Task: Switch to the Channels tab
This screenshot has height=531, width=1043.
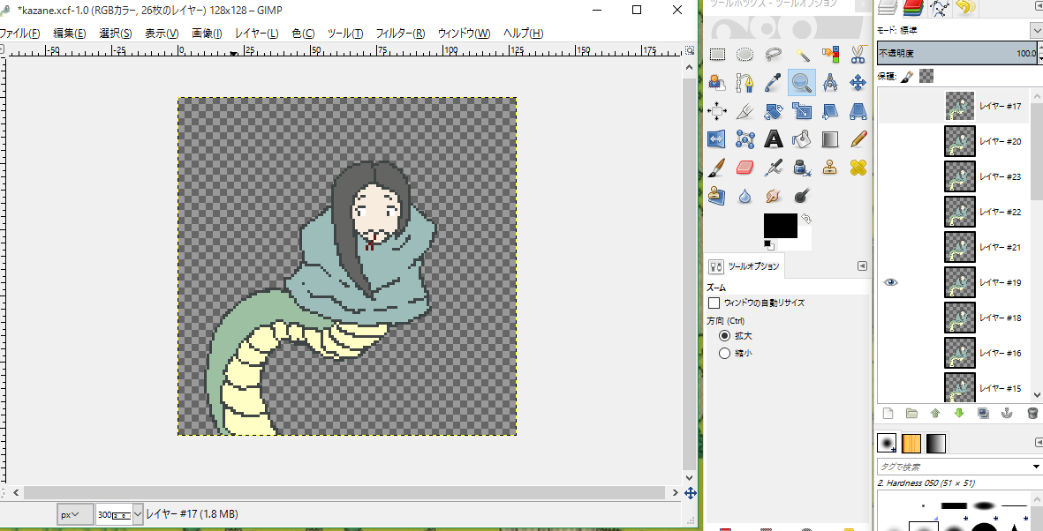Action: tap(913, 9)
